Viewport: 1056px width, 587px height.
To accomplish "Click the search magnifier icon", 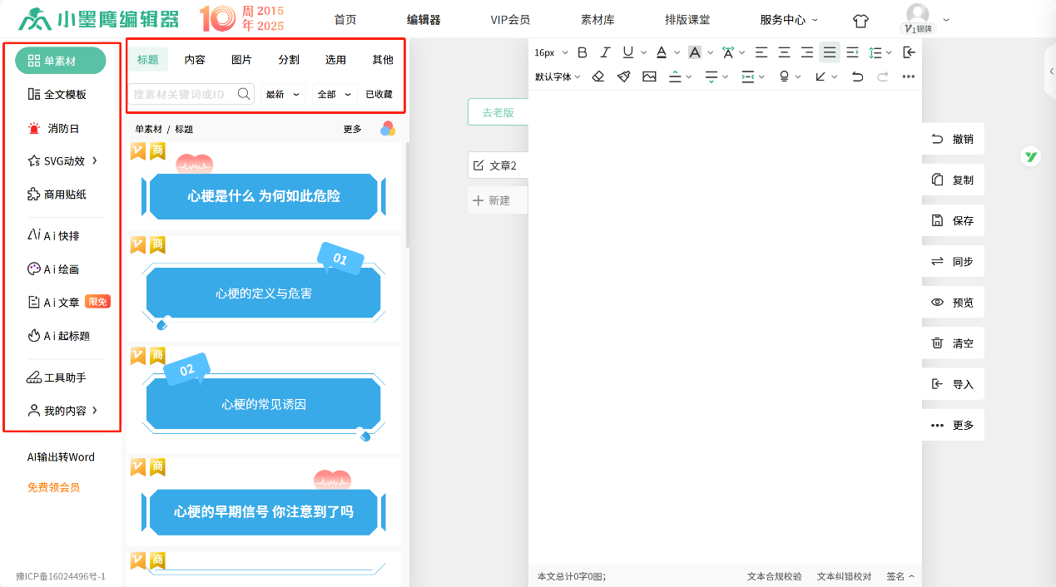I will 244,94.
